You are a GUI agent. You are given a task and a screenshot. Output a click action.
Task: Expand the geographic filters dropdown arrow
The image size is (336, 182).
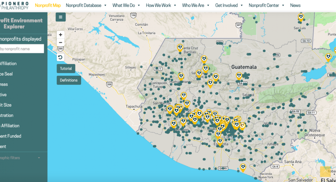[x=39, y=158]
